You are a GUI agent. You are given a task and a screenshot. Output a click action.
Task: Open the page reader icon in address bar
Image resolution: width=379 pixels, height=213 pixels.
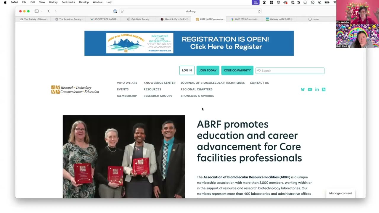click(122, 11)
